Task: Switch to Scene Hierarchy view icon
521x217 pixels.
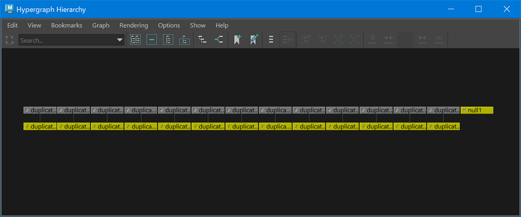Action: [202, 40]
